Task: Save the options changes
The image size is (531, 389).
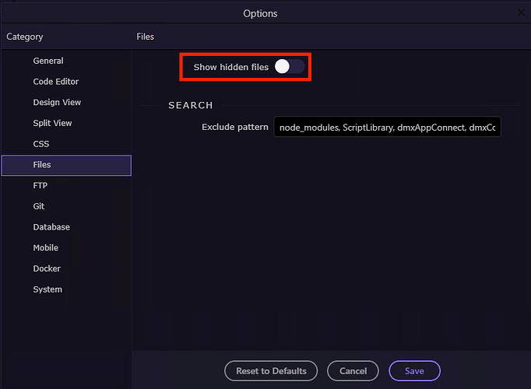Action: click(x=414, y=371)
